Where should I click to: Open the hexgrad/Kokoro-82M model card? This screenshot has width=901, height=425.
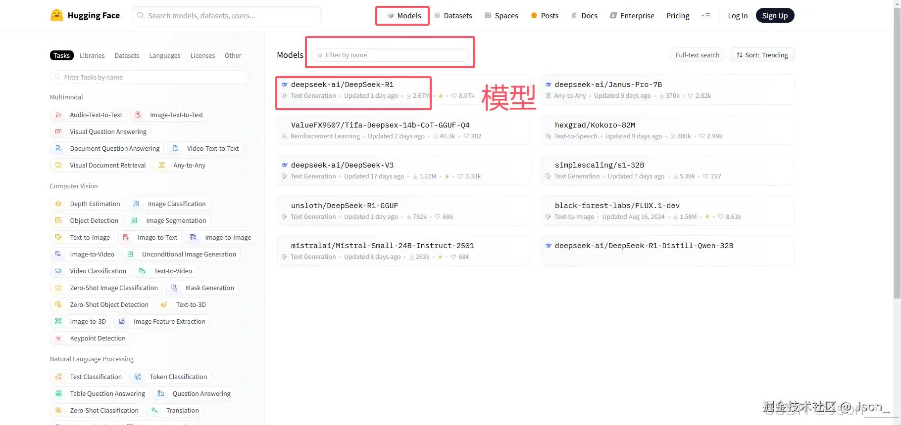coord(667,130)
